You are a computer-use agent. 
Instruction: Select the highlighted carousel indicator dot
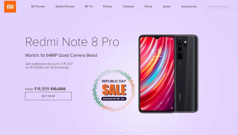121,130
